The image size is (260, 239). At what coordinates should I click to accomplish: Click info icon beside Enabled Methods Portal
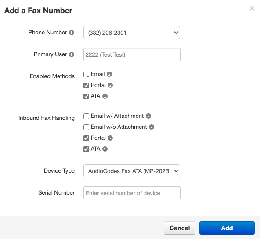point(110,85)
